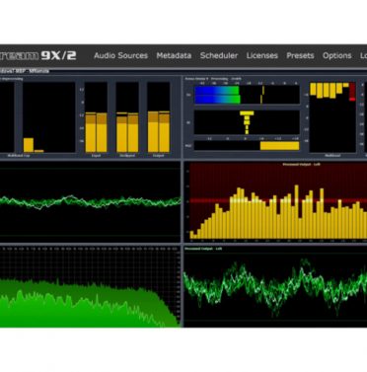
Task: Click the Multiband gain reduction meter
Action: point(332,116)
